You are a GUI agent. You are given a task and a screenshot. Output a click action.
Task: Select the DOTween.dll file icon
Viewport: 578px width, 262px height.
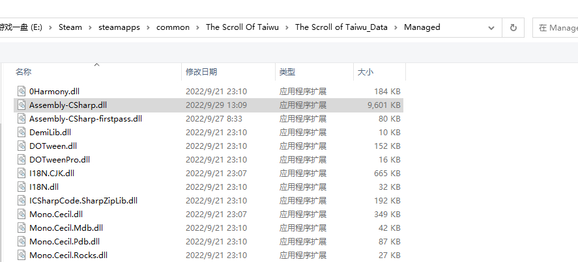[22, 146]
